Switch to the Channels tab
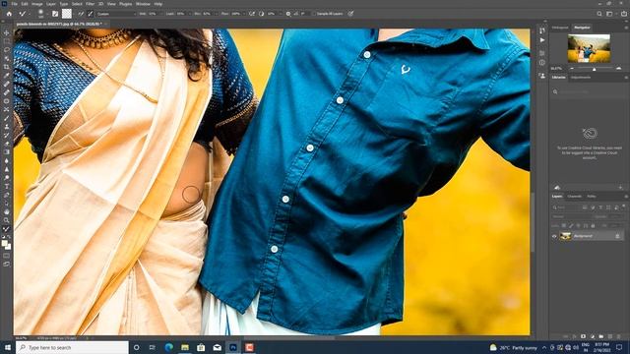Image resolution: width=630 pixels, height=354 pixels. point(574,197)
